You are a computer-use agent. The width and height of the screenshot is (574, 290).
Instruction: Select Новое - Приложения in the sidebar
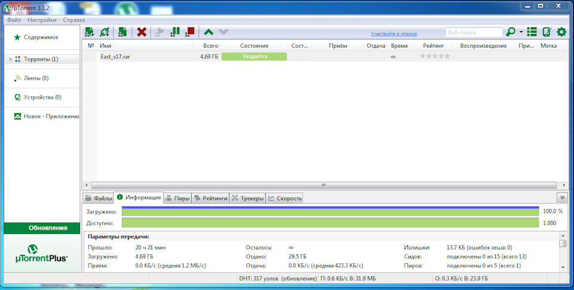click(x=51, y=116)
